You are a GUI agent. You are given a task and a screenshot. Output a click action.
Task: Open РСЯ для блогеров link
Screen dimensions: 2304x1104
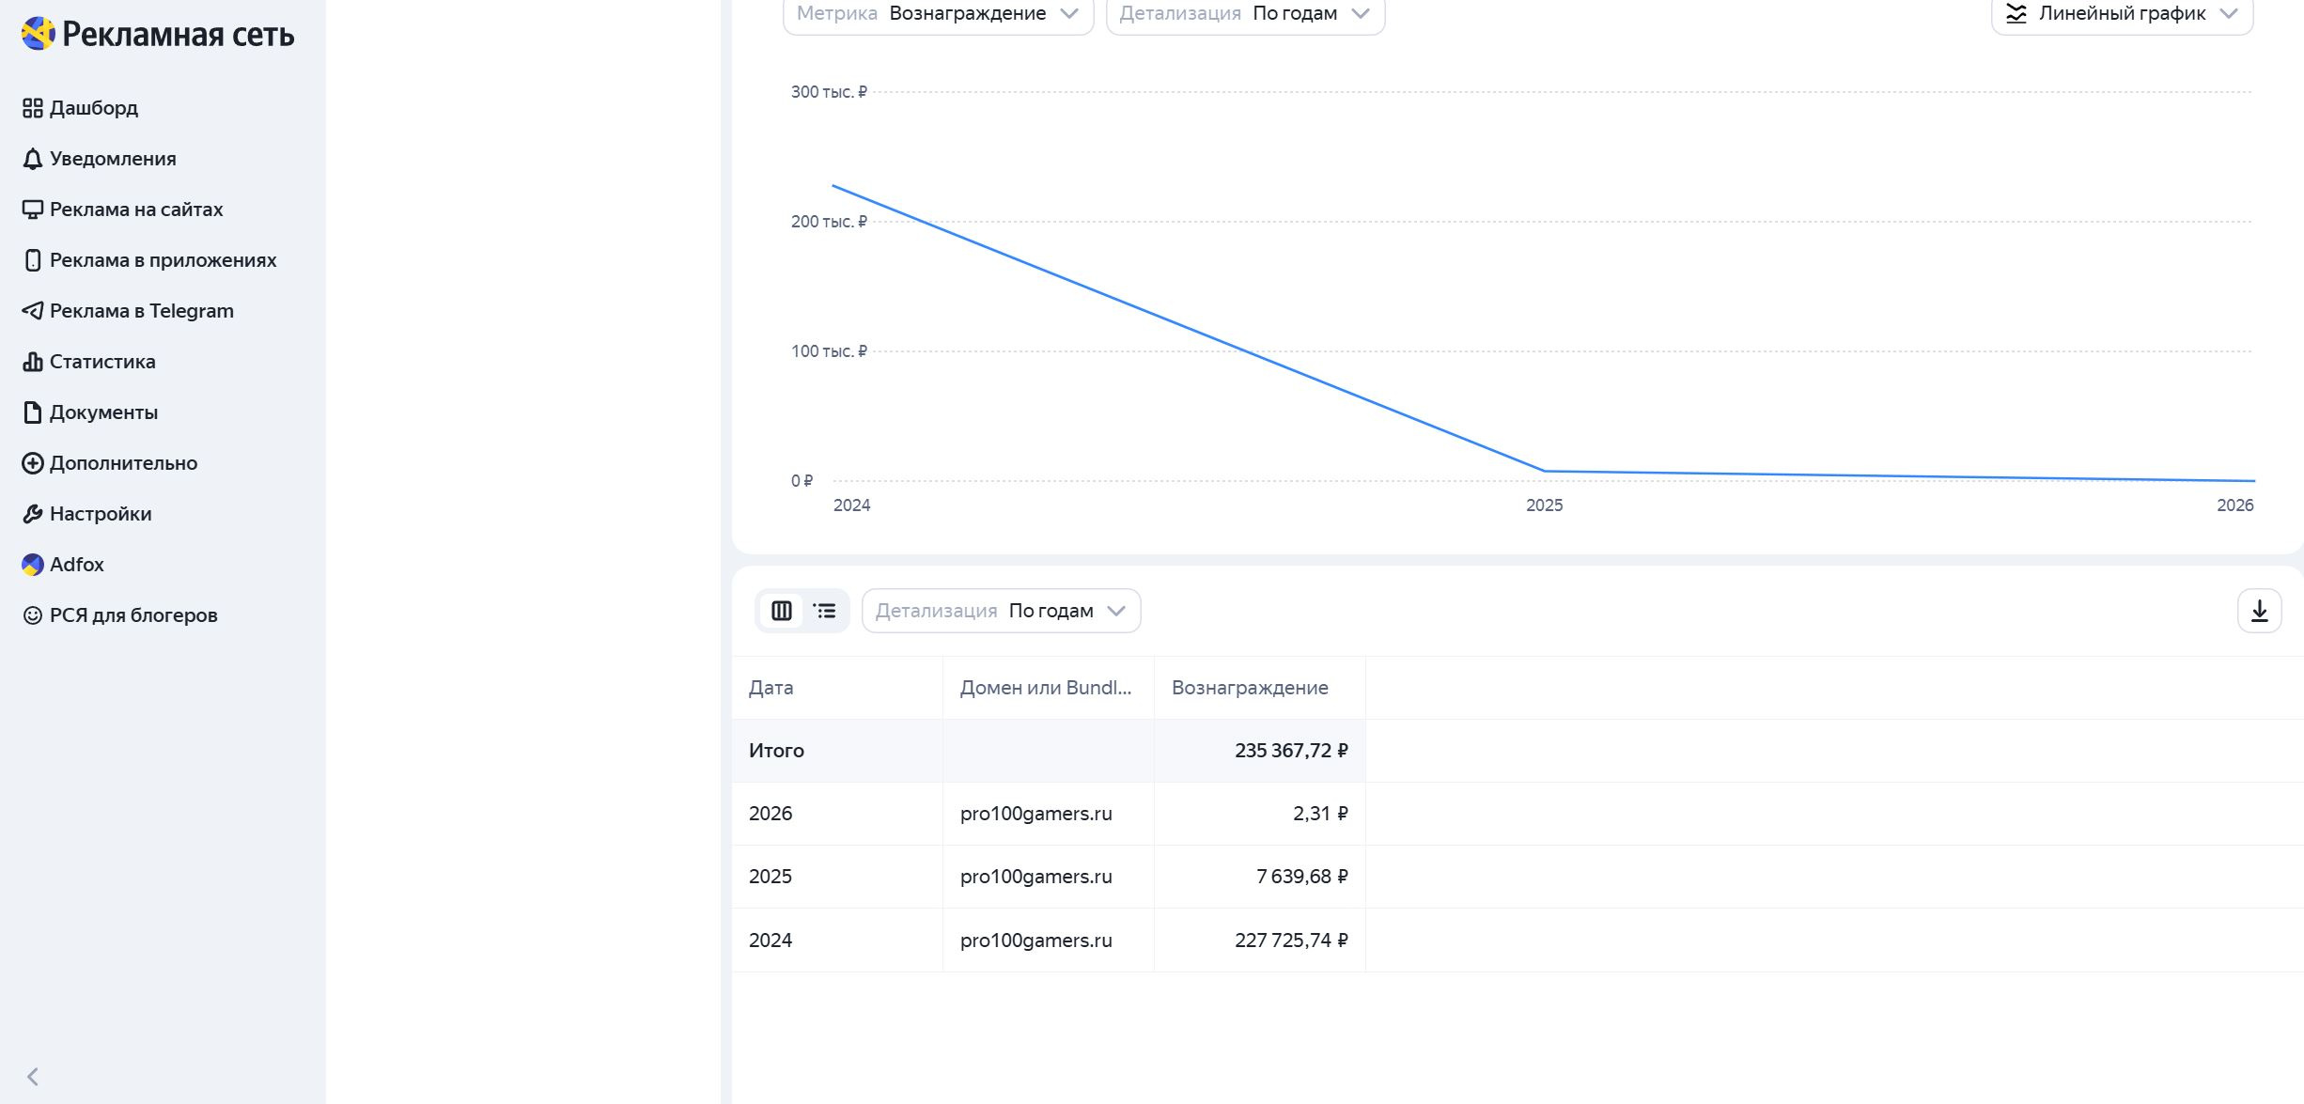[133, 615]
